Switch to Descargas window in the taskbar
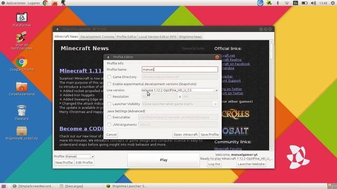 (72, 186)
